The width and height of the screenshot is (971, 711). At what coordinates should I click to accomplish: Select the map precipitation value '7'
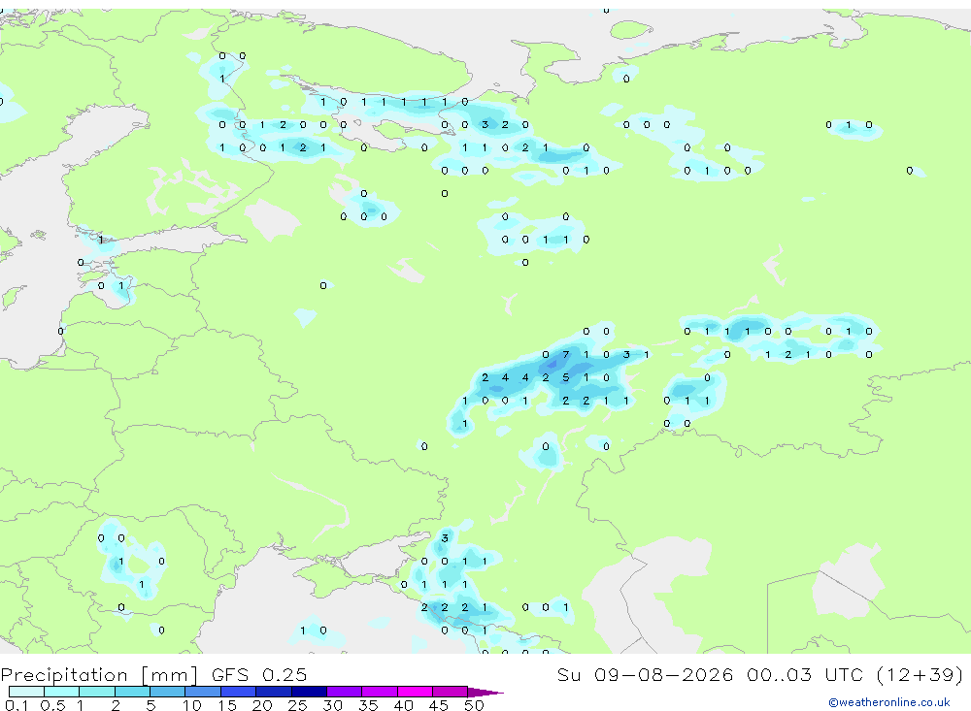pos(565,355)
